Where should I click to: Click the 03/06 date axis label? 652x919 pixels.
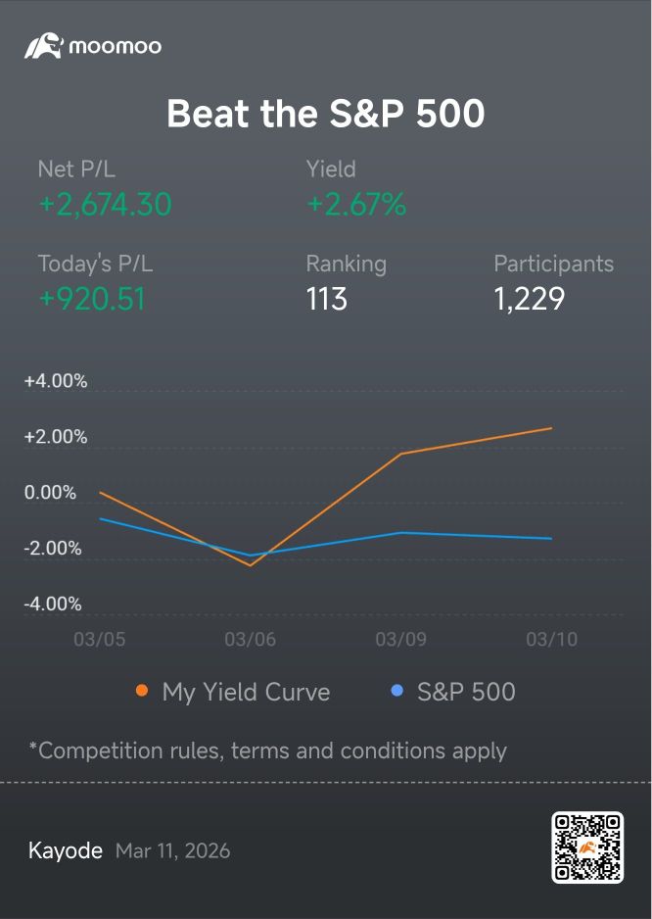point(251,639)
